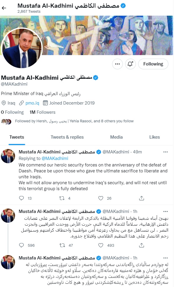Go back using the left arrow
This screenshot has height=287, width=174.
coord(4,8)
